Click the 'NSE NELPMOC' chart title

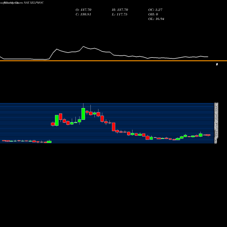[34, 3]
